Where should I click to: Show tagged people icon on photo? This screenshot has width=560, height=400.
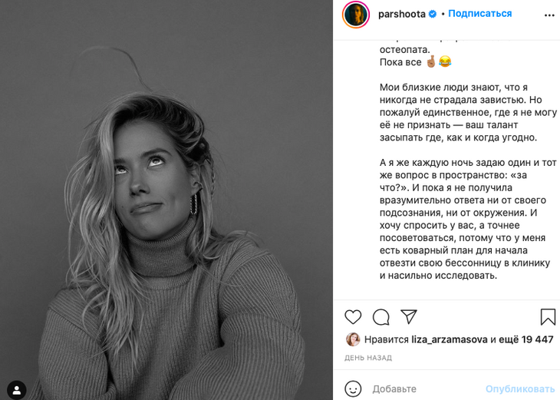tap(16, 389)
